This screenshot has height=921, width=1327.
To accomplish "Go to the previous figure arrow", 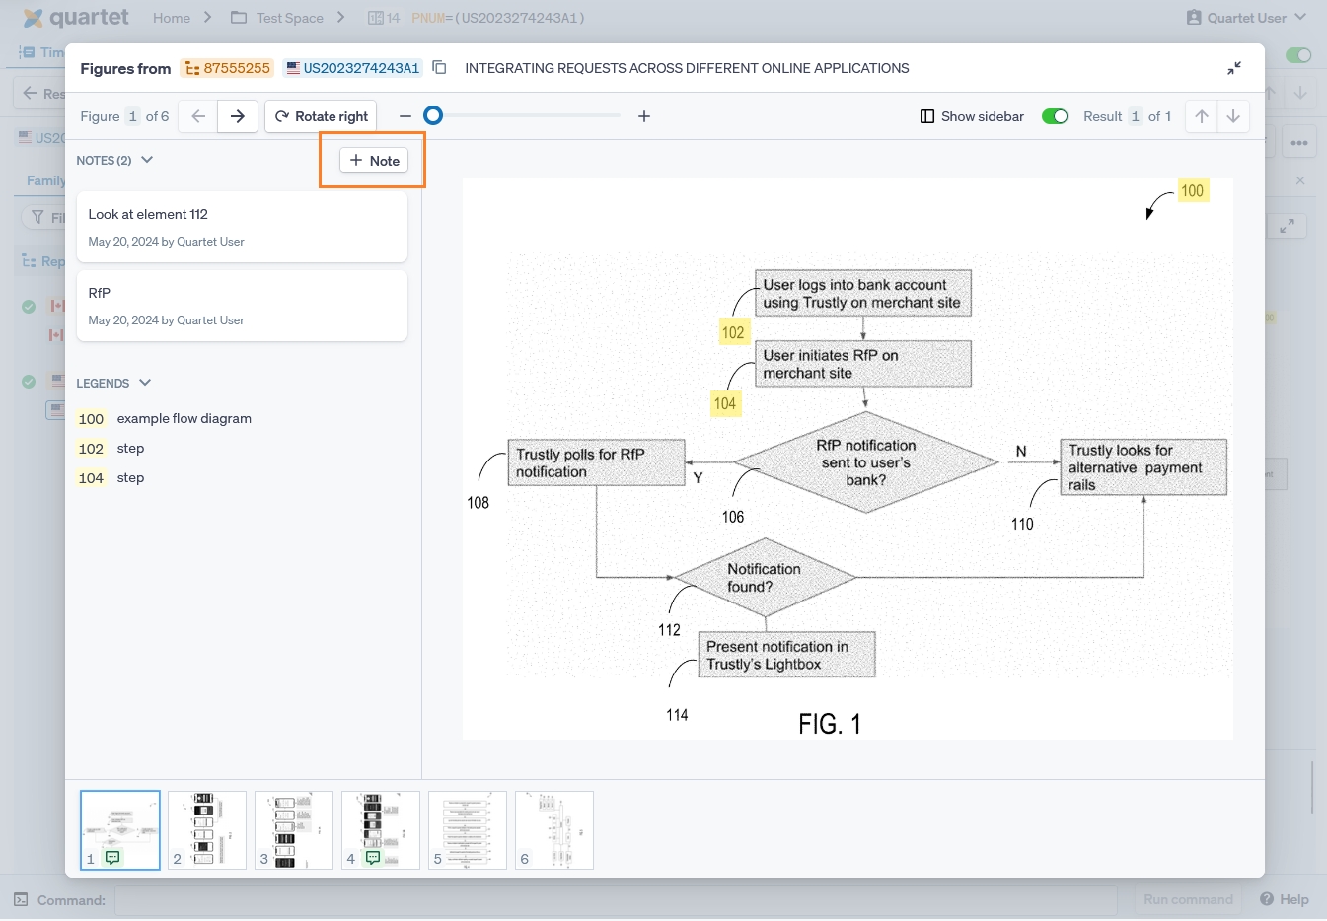I will point(198,116).
